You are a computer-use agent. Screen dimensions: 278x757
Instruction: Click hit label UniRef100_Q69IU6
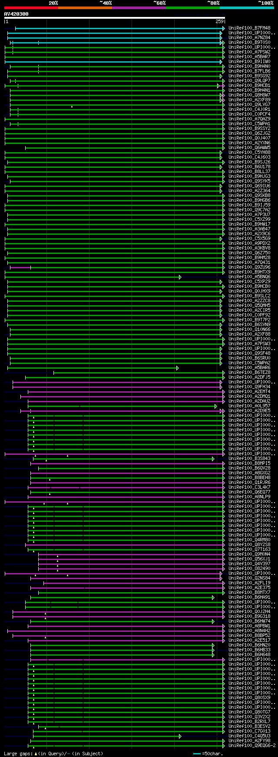coord(249,186)
